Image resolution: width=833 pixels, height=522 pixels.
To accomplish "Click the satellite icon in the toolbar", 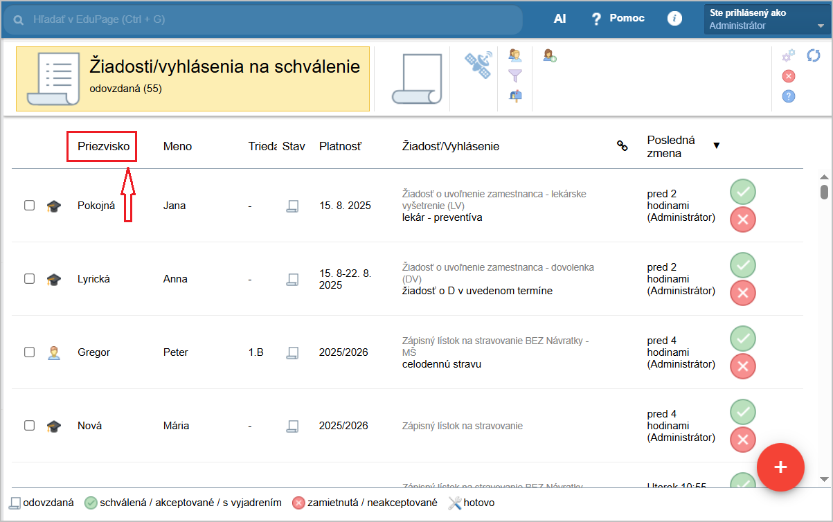I will [x=478, y=64].
